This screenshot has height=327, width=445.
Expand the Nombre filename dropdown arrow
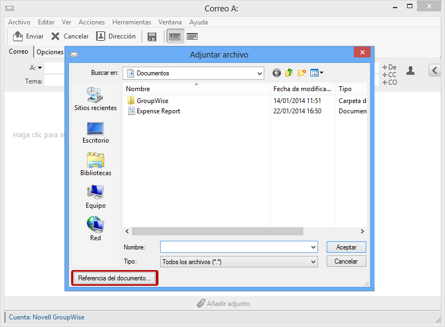313,247
